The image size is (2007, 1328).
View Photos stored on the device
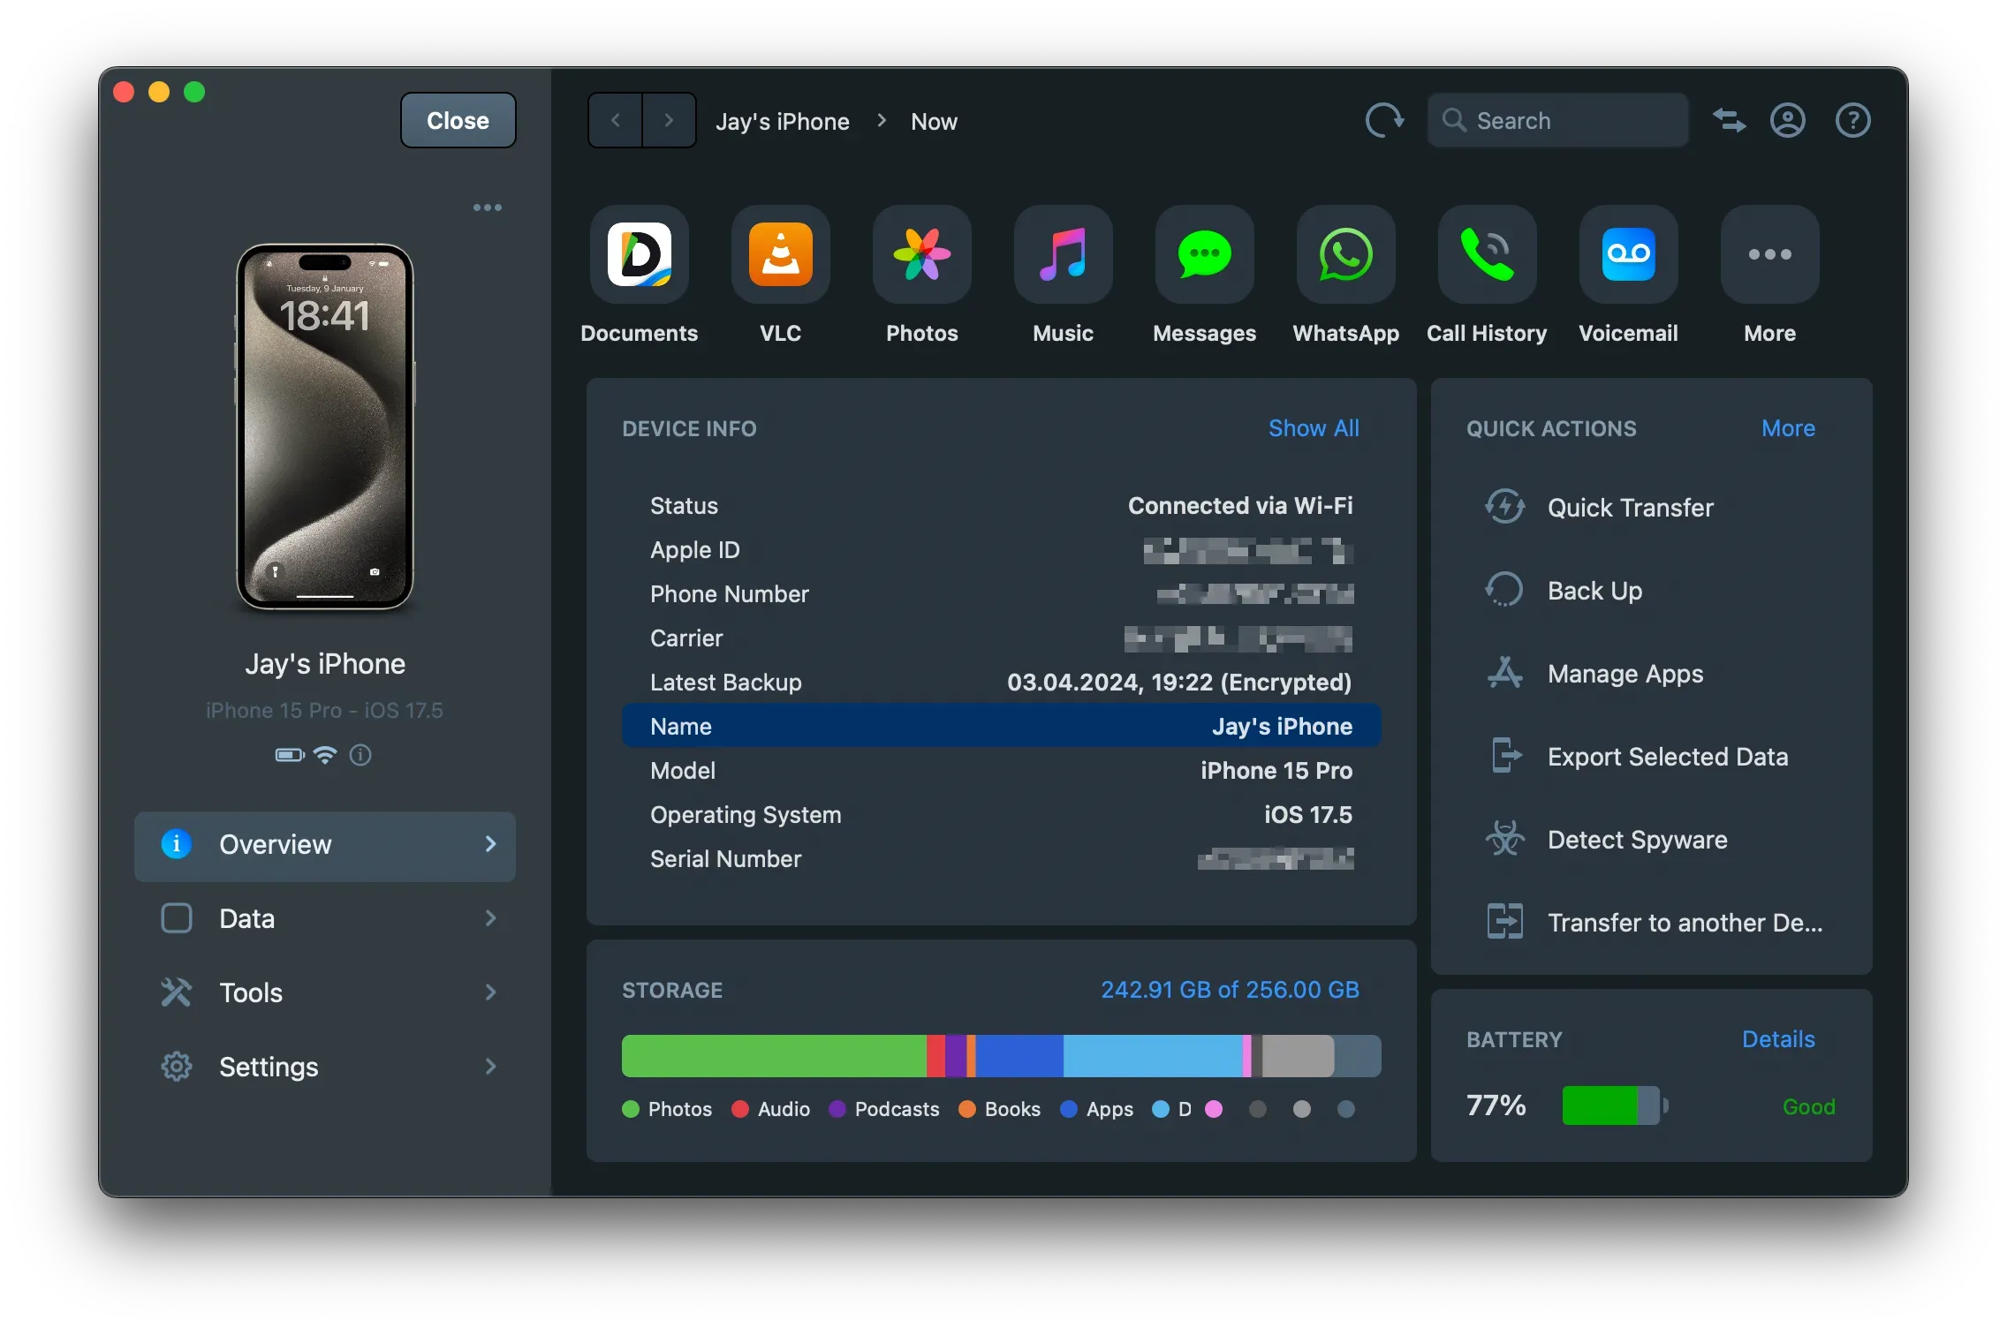tap(921, 255)
